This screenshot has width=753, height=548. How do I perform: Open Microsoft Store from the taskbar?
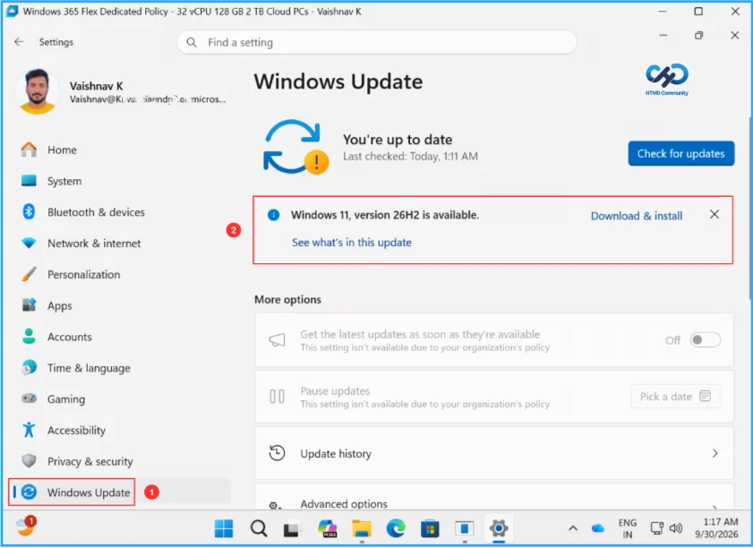431,529
